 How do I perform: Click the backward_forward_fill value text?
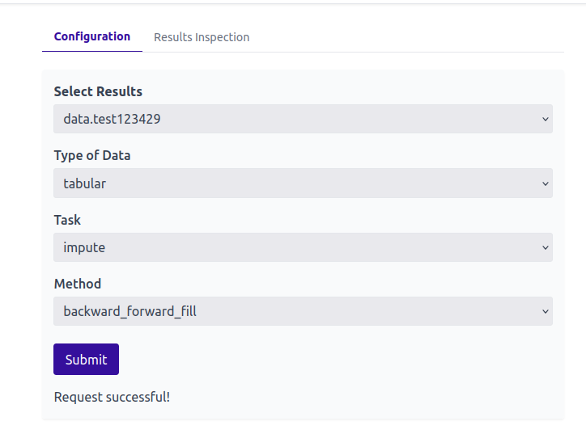(130, 311)
